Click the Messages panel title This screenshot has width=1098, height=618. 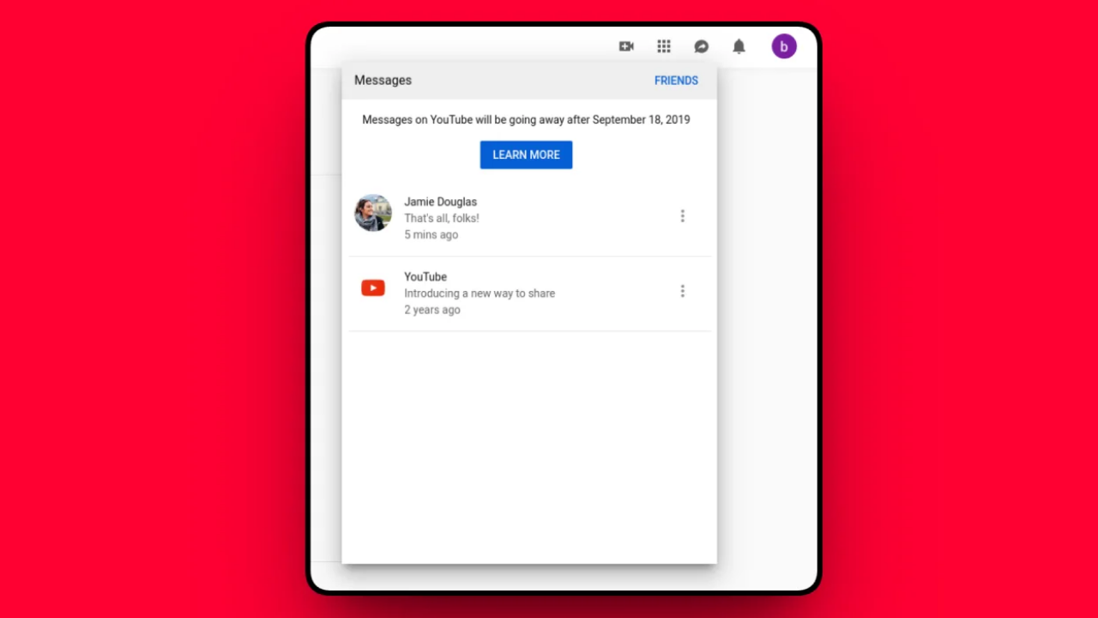pos(383,80)
